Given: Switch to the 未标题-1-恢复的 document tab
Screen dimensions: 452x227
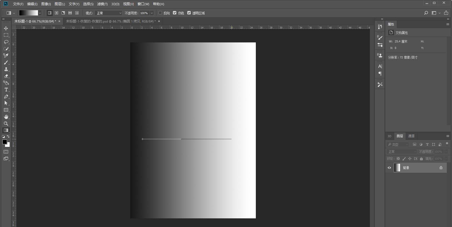Looking at the screenshot, I should (111, 21).
